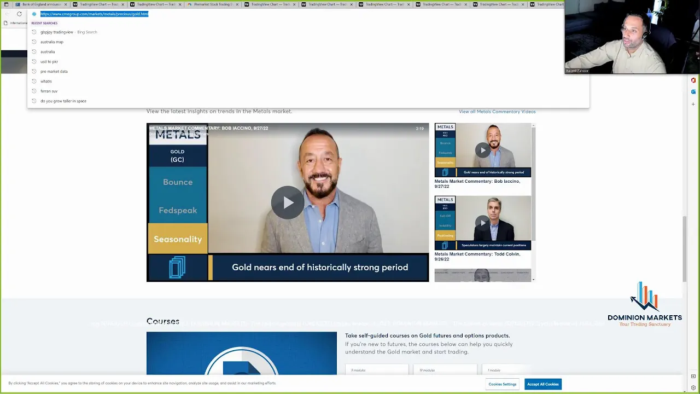Open the favorites bar item under the address bar
Image resolution: width=700 pixels, height=394 pixels.
pyautogui.click(x=15, y=23)
